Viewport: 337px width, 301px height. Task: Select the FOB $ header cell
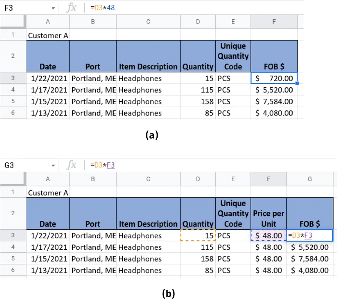[x=274, y=56]
